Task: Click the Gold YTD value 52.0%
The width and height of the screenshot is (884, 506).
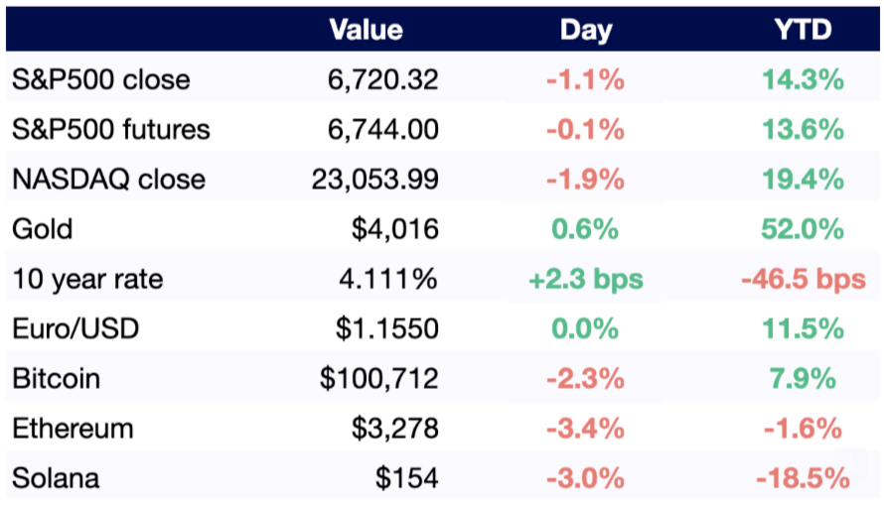Action: pos(802,229)
